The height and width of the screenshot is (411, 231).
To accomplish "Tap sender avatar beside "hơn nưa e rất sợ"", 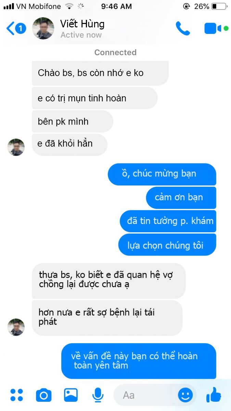I will (16, 327).
